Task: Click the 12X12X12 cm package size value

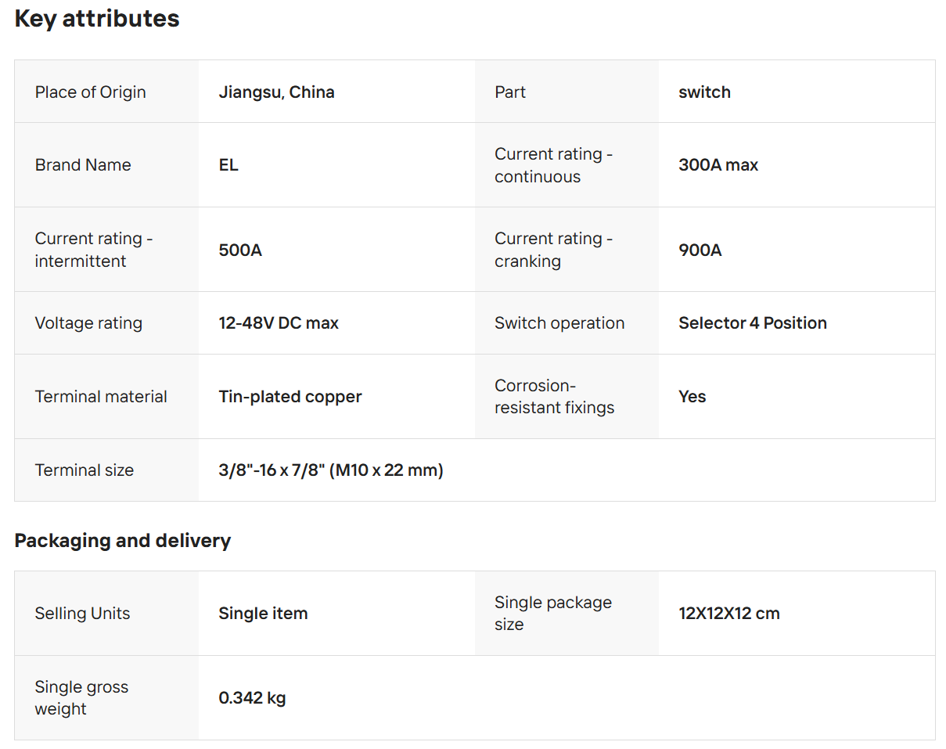Action: (728, 614)
